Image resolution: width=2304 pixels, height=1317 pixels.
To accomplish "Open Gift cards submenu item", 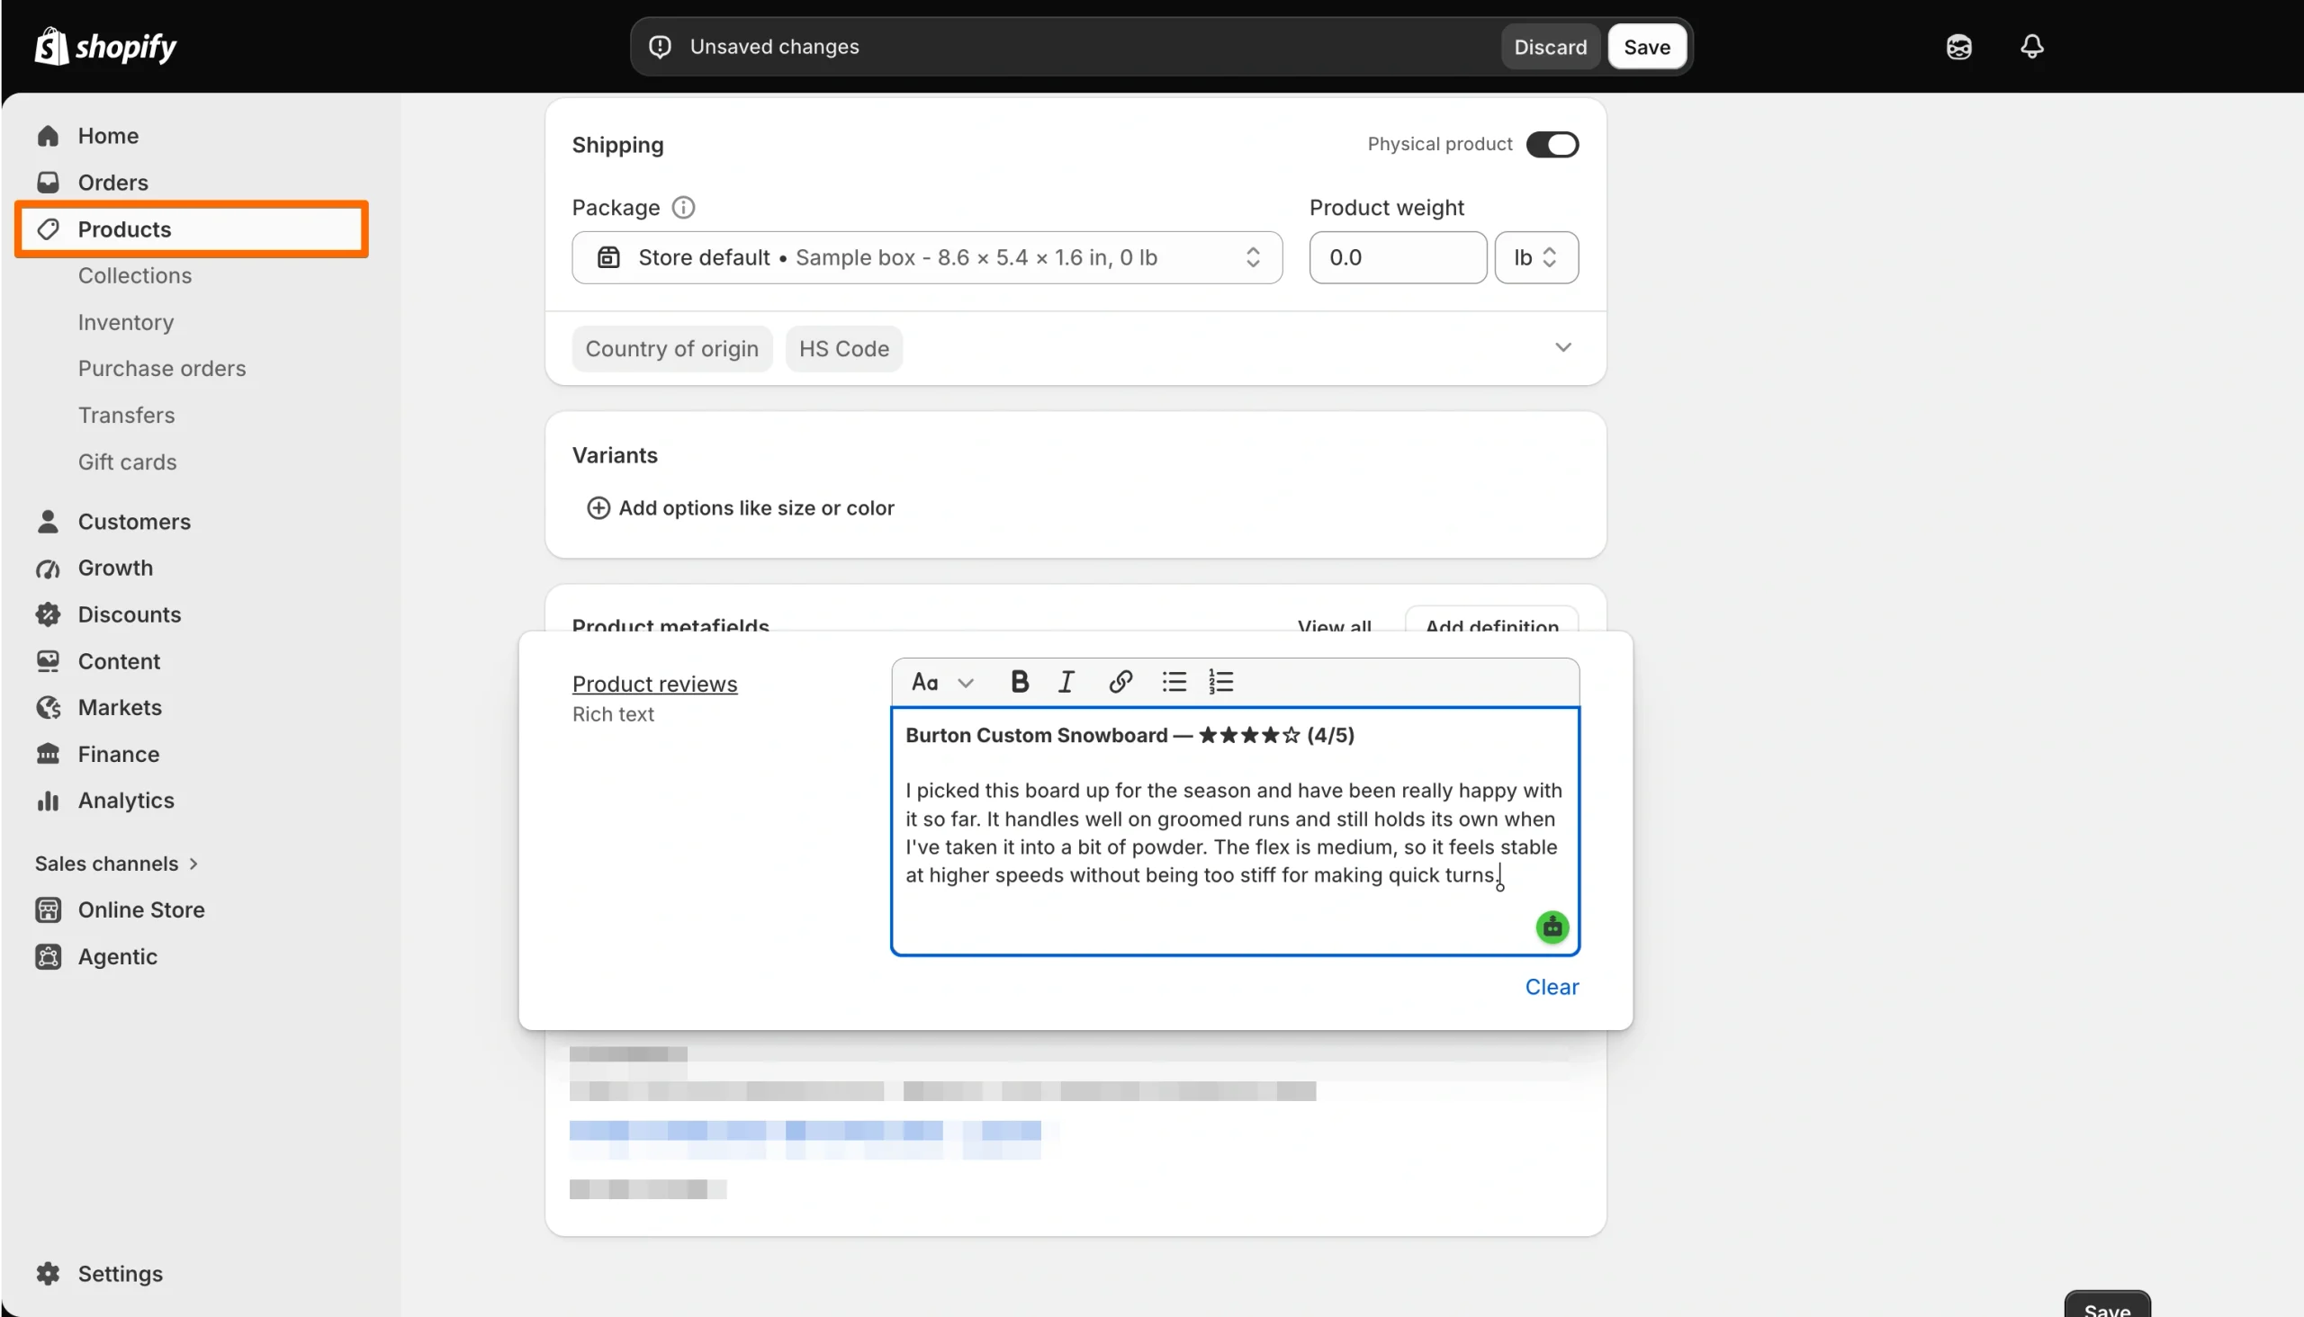I will [x=128, y=461].
